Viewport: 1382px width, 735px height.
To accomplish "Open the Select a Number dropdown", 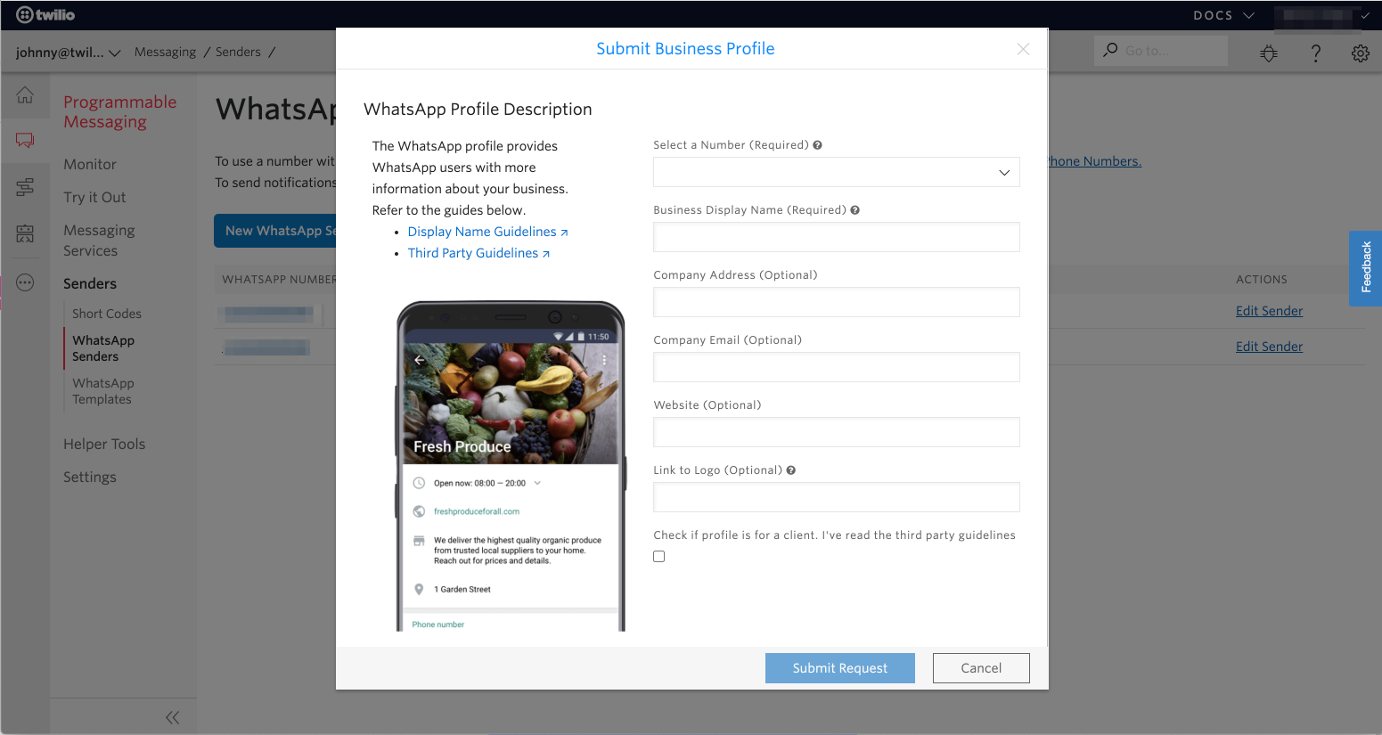I will point(836,172).
